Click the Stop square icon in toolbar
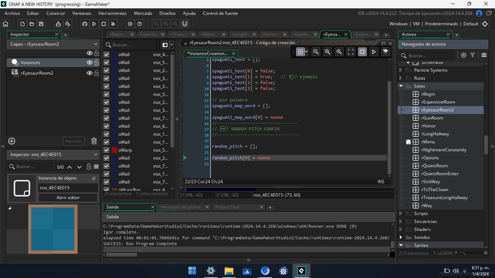495x278 pixels. click(103, 24)
